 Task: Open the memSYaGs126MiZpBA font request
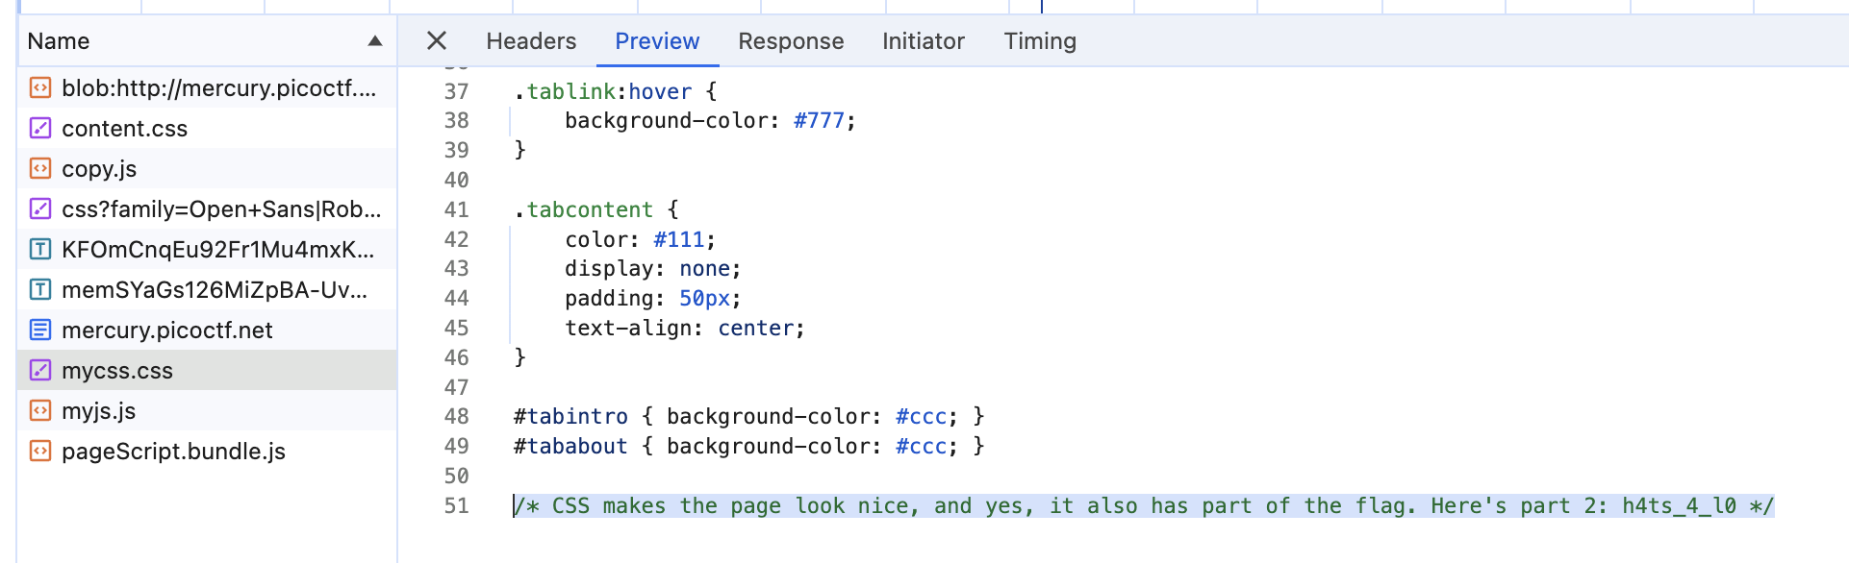(x=207, y=290)
